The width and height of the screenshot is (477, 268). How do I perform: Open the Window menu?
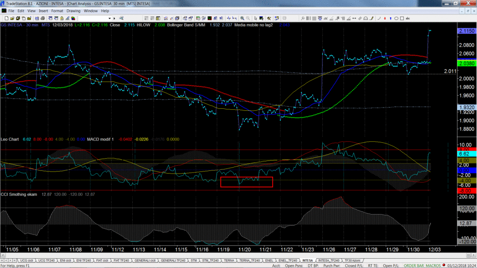click(91, 11)
